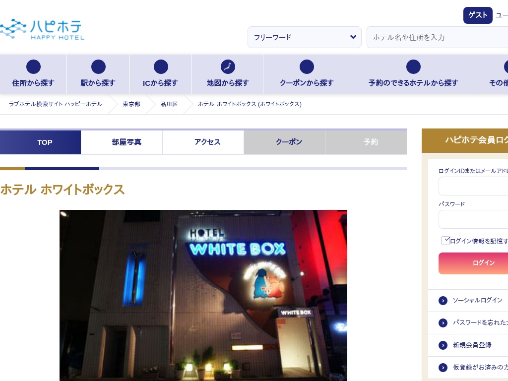
Task: Go to 品川区 breadcrumb link
Action: tap(169, 104)
